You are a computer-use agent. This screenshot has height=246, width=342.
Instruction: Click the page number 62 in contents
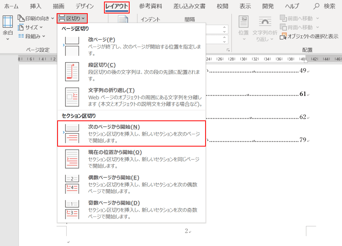[303, 117]
